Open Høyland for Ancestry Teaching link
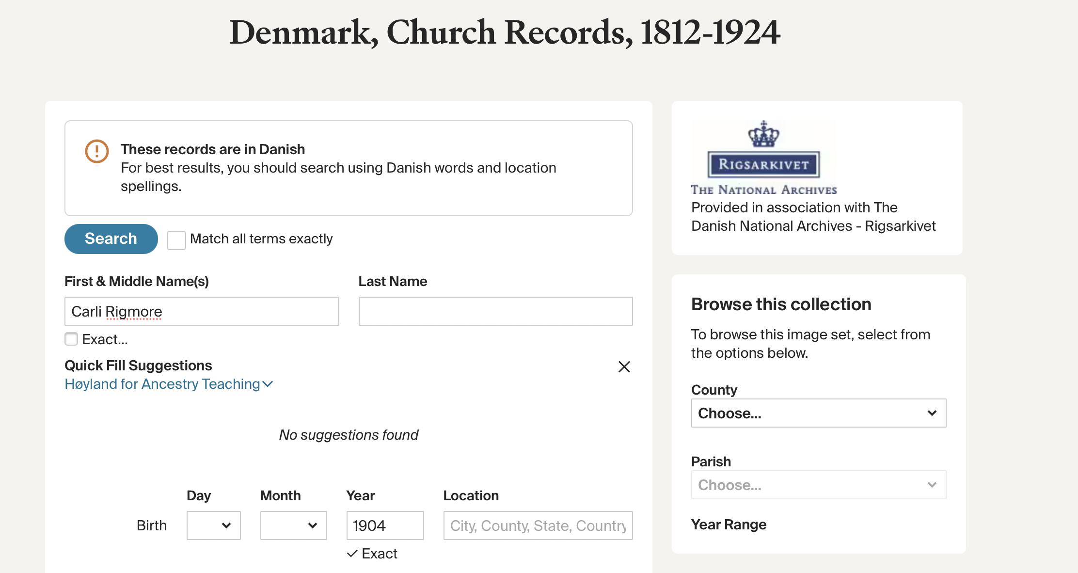 [162, 384]
